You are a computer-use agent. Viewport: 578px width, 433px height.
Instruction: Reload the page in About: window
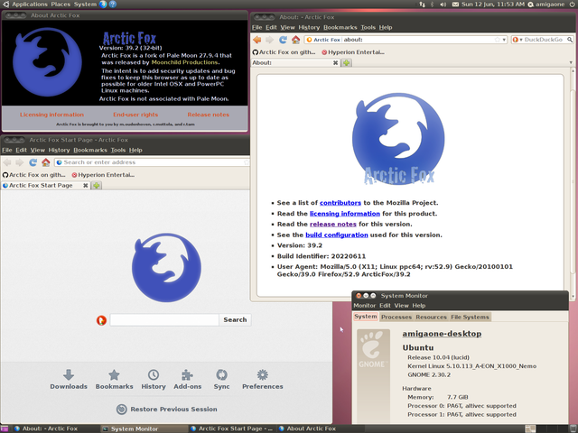[283, 40]
